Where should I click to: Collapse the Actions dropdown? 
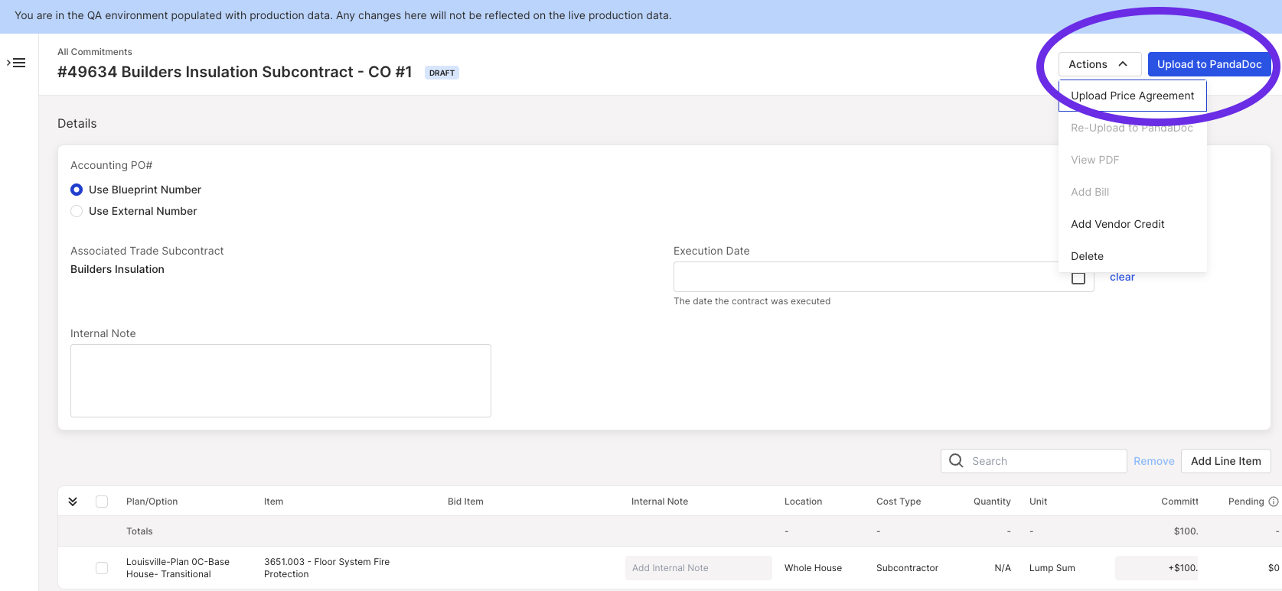[x=1100, y=64]
